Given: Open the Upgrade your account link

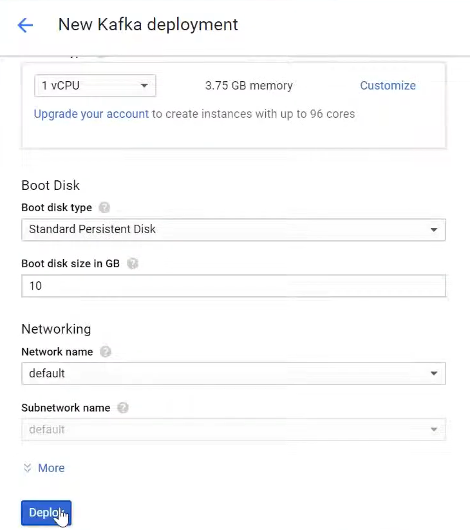Looking at the screenshot, I should tap(91, 114).
